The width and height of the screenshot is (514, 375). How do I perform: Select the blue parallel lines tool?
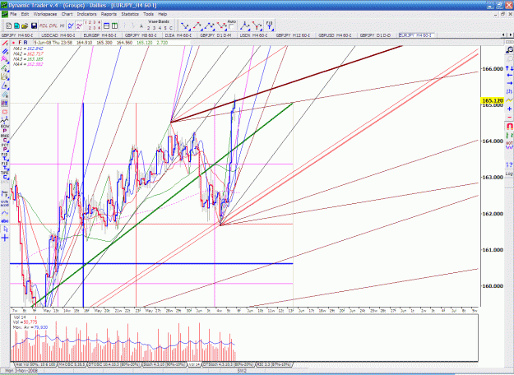(5, 52)
